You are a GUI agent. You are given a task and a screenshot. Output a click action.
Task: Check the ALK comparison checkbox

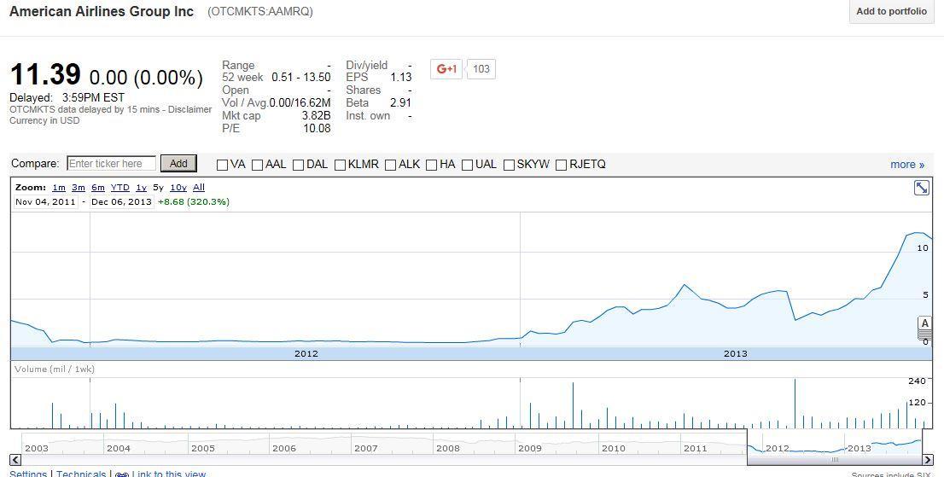[x=390, y=165]
